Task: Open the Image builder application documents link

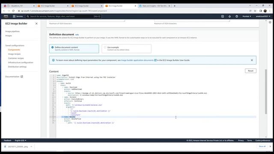Action: point(137,60)
